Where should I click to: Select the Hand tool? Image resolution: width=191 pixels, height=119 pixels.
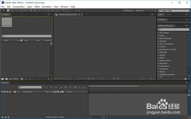[x=8, y=10]
